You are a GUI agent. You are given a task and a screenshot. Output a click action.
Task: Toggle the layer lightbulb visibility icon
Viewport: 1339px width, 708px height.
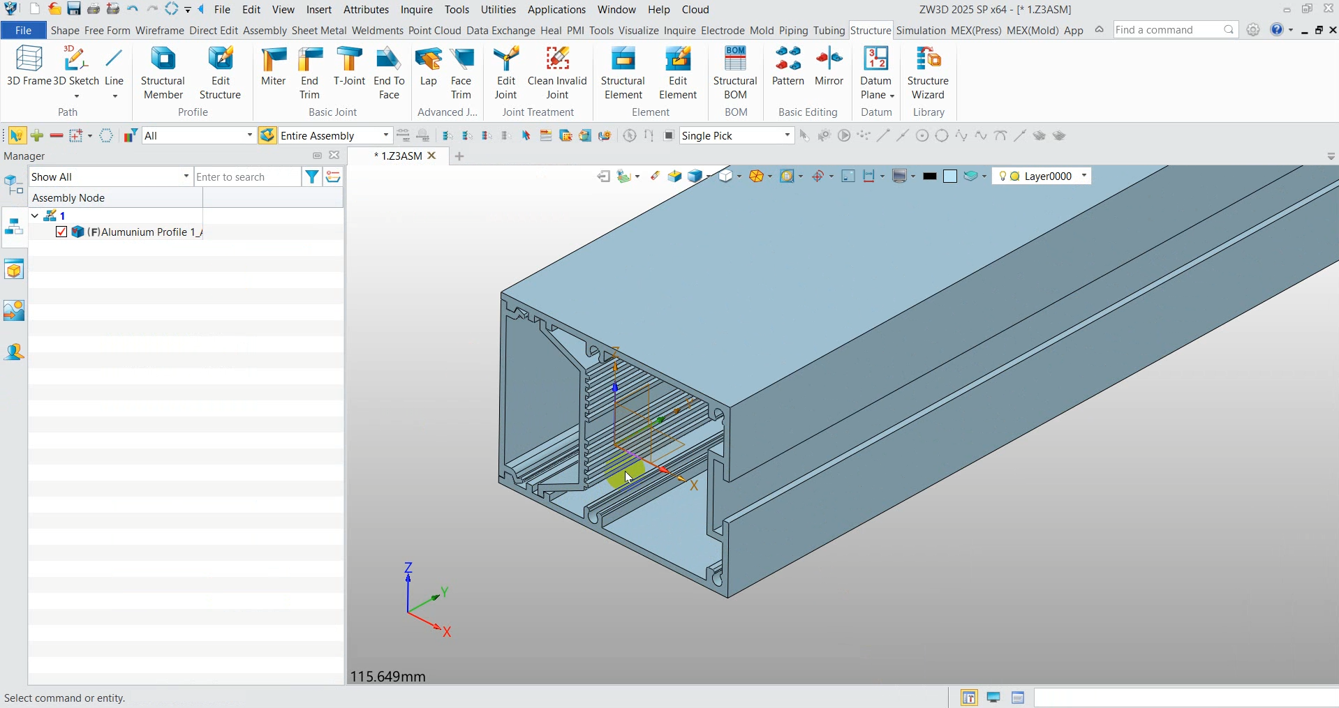pos(1003,176)
